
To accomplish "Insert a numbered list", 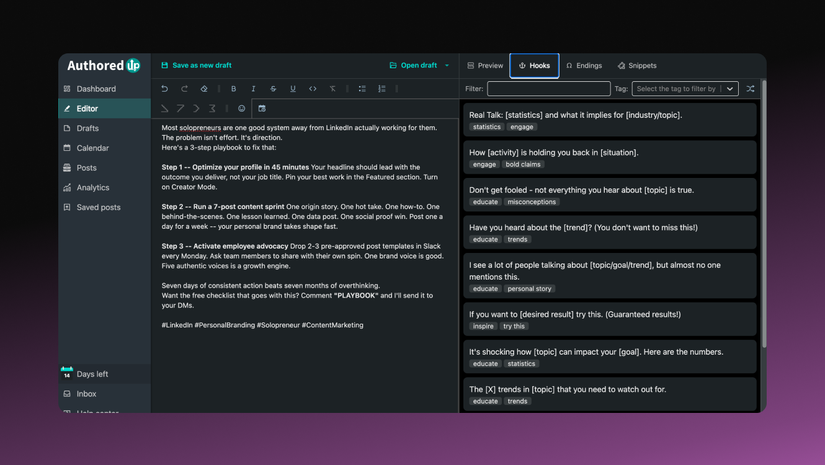I will pos(382,89).
